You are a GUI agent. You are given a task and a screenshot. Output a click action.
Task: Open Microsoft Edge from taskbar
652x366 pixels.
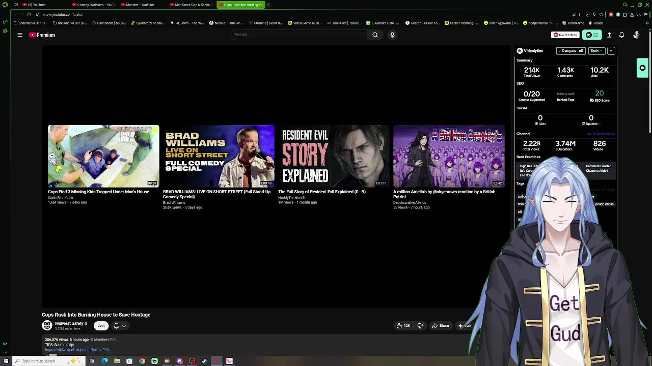pos(104,361)
